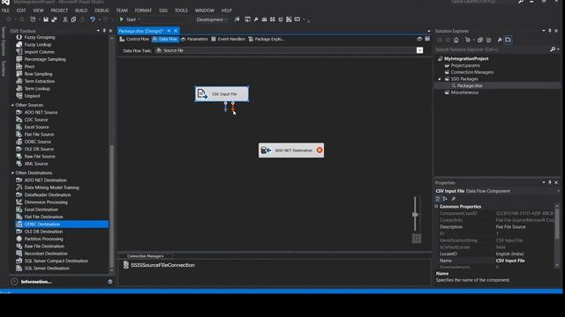This screenshot has width=565, height=317.
Task: Click the Save All toolbar icon
Action: click(54, 19)
